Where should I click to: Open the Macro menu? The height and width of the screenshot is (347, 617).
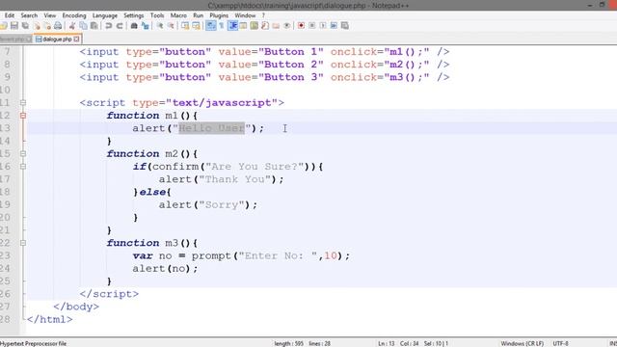[178, 15]
